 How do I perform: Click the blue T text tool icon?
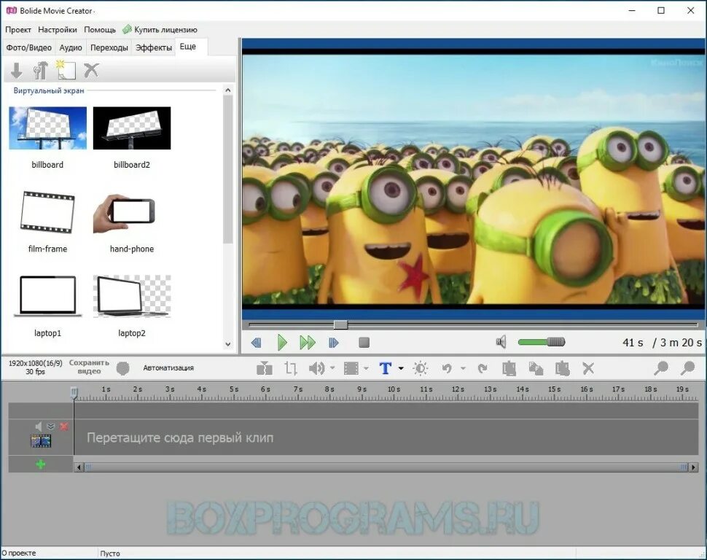point(386,368)
